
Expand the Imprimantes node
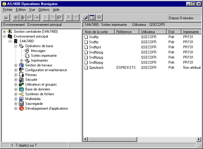tap(21, 60)
